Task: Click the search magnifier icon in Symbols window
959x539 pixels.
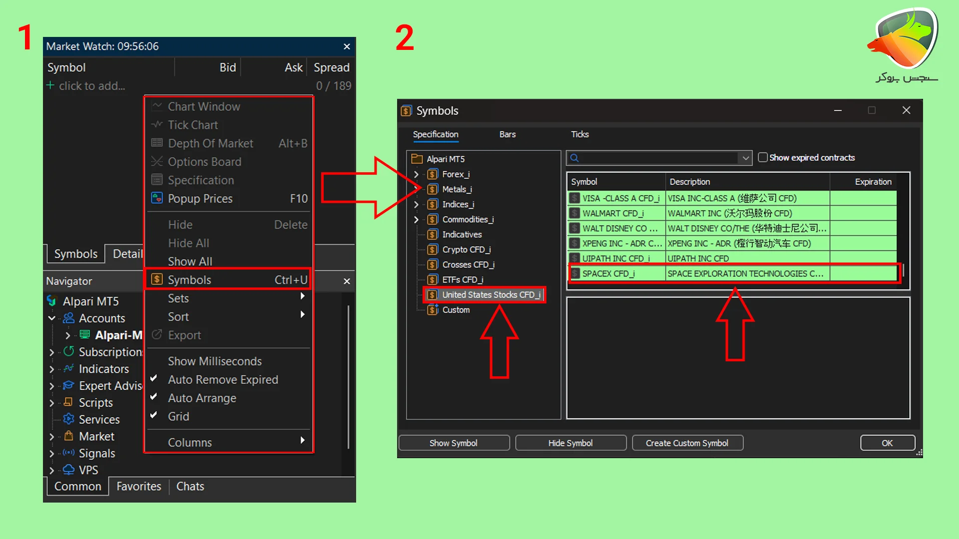Action: pyautogui.click(x=574, y=158)
